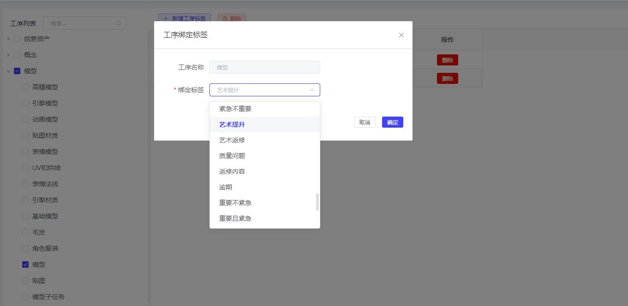
Task: Click the search magnifier icon in 工序列表
Action: 119,23
